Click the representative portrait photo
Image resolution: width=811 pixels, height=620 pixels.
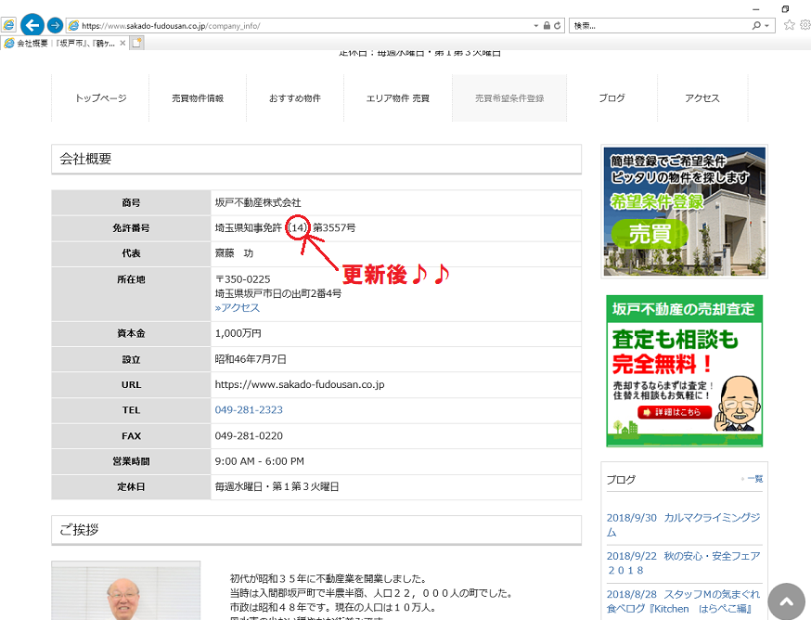tap(125, 590)
